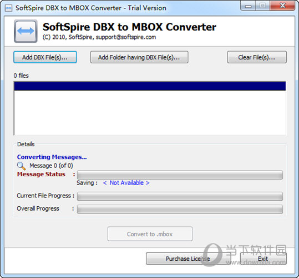The image size is (299, 278).
Task: Click the 'Message 0 (of 0)' text
Action: pos(51,166)
